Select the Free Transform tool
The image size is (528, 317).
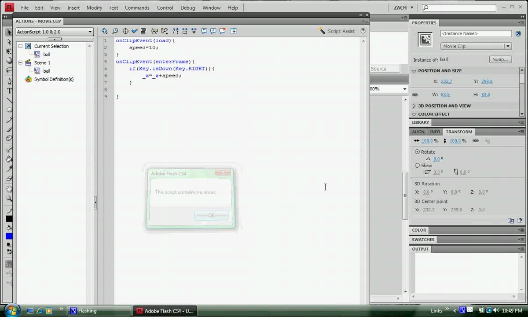pyautogui.click(x=9, y=52)
